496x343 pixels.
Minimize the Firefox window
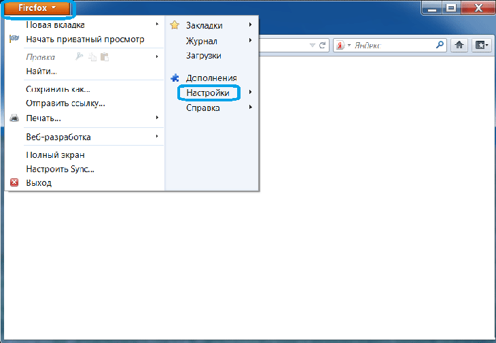click(x=432, y=8)
